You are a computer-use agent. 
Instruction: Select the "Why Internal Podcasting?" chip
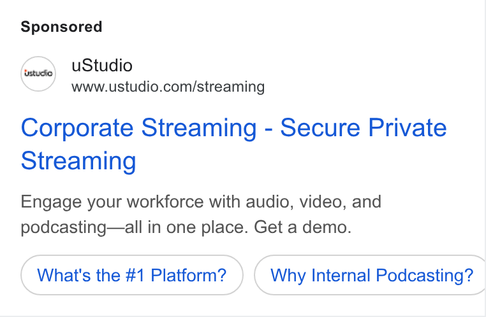370,275
